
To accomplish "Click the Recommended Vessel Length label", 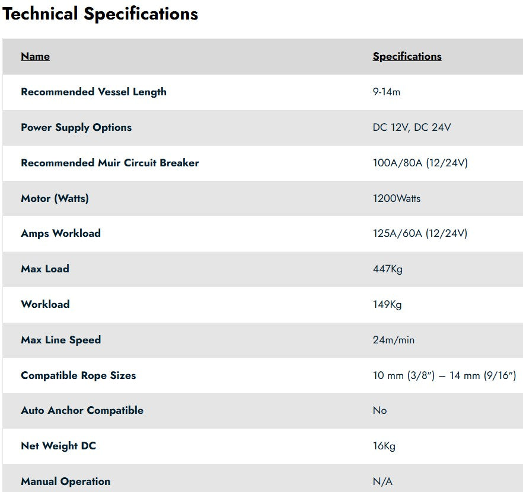I will (94, 92).
